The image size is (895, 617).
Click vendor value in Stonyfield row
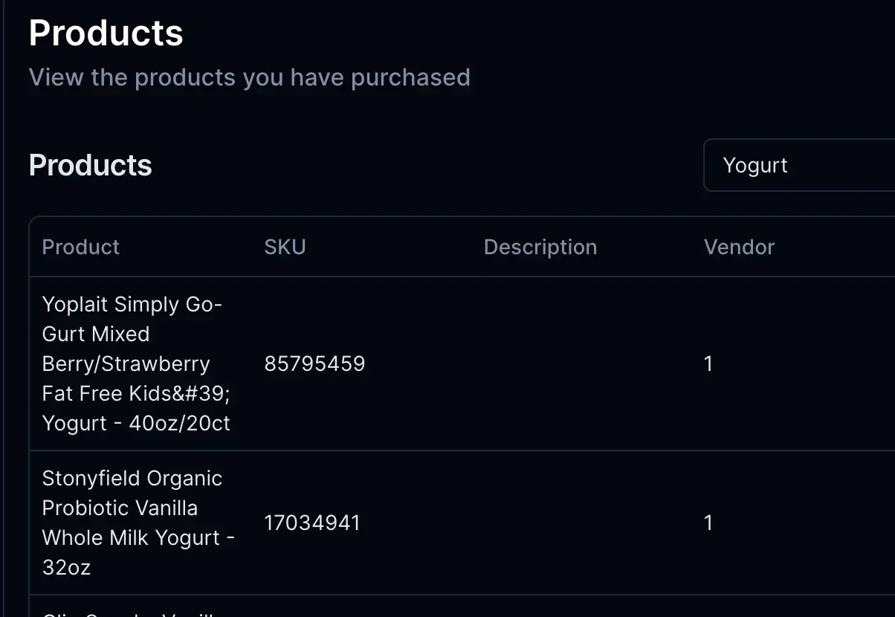click(x=708, y=523)
